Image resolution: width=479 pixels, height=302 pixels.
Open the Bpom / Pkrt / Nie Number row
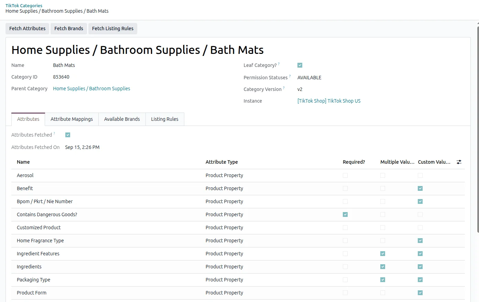click(238, 201)
